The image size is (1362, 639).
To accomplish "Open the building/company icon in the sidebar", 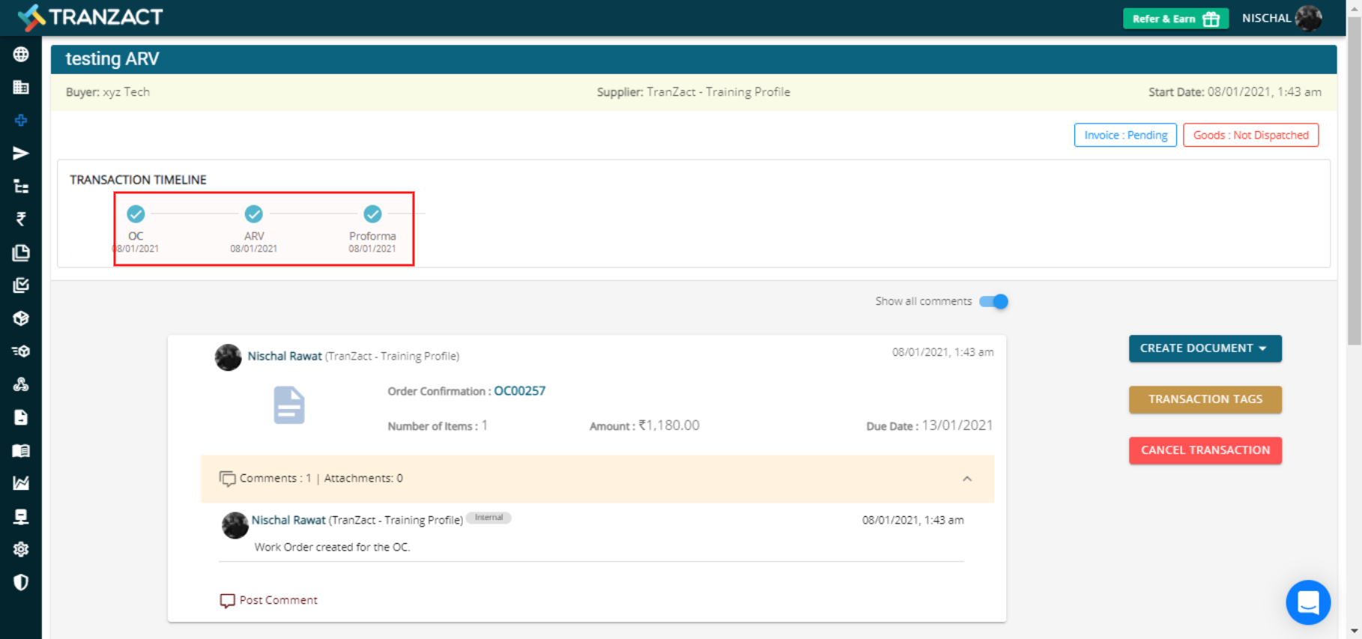I will 21,88.
